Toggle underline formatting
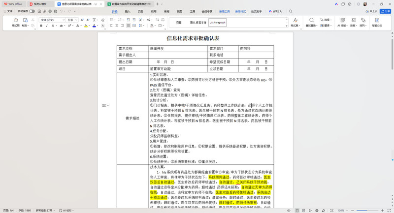 (x=53, y=26)
